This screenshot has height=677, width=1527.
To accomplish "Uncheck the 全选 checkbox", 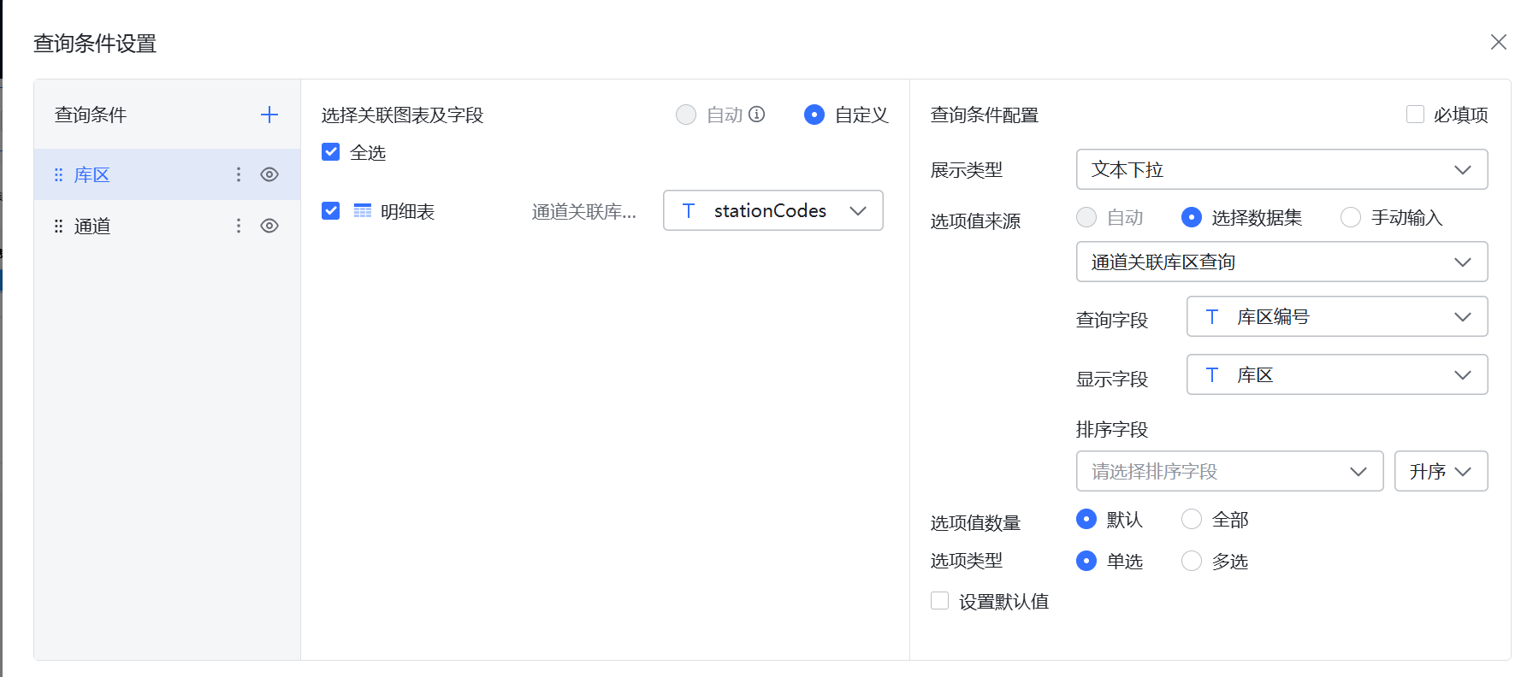I will pyautogui.click(x=331, y=152).
